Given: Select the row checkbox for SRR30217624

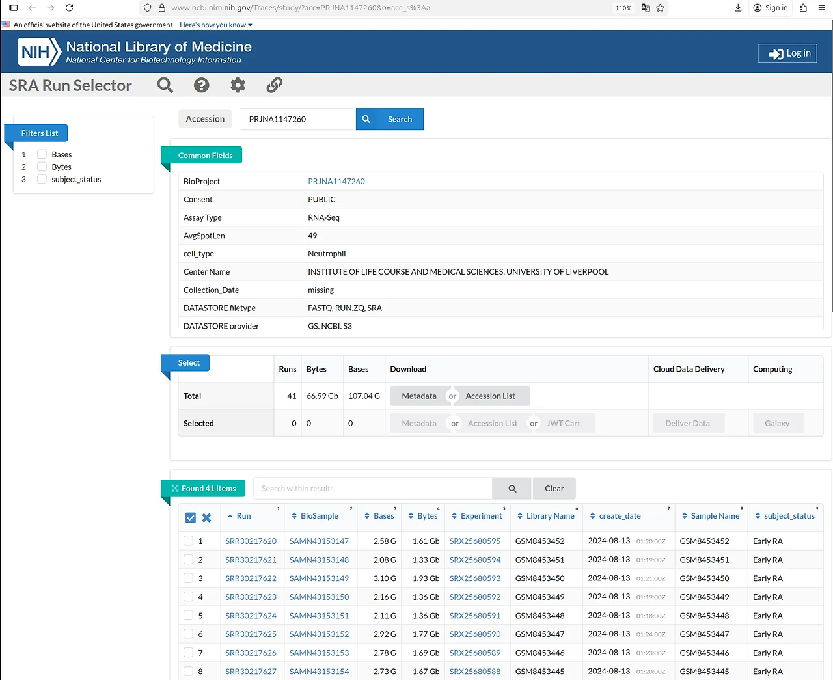Looking at the screenshot, I should click(188, 615).
